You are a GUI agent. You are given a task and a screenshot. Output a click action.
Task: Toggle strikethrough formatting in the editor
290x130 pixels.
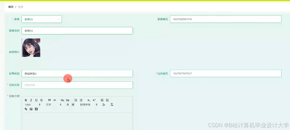point(41,100)
